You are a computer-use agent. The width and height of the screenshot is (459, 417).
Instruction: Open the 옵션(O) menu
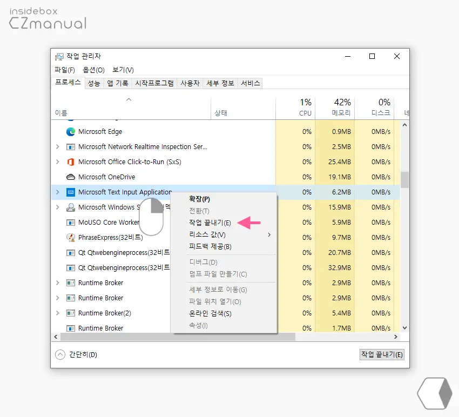tap(93, 70)
